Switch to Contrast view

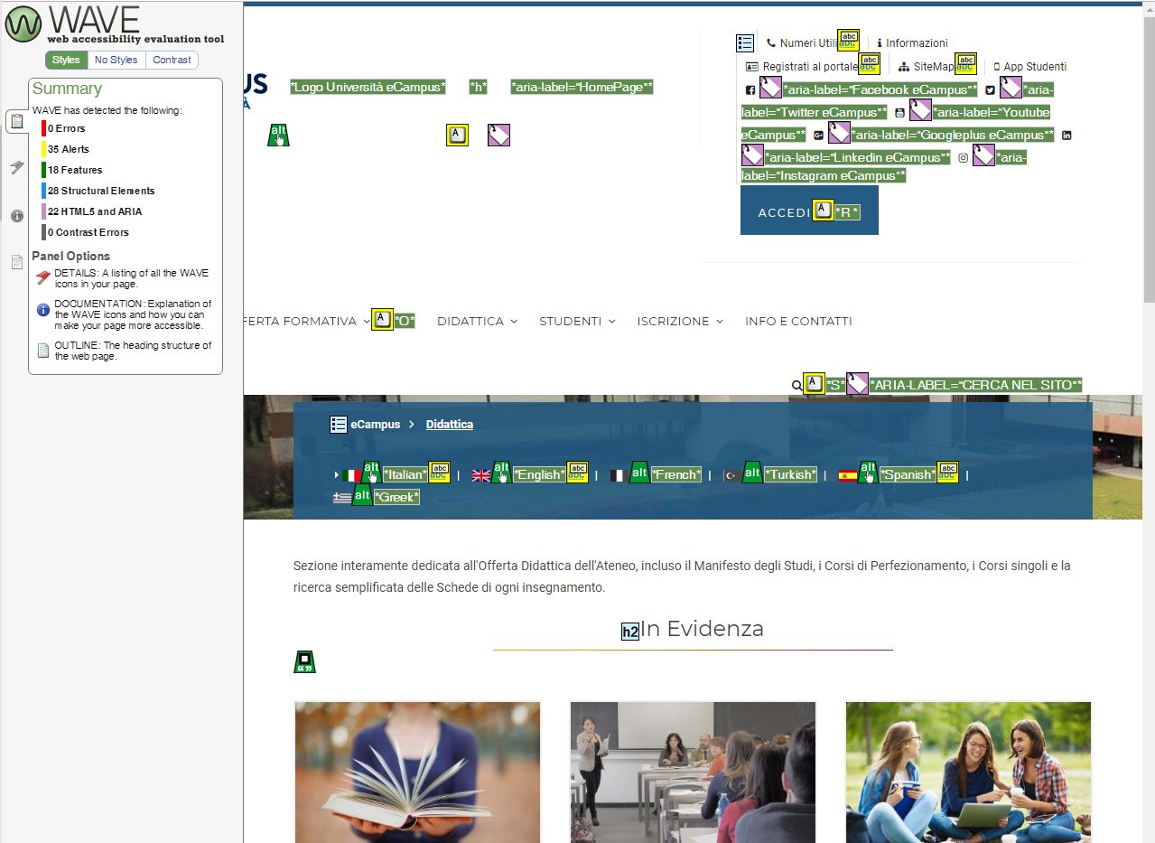point(172,60)
